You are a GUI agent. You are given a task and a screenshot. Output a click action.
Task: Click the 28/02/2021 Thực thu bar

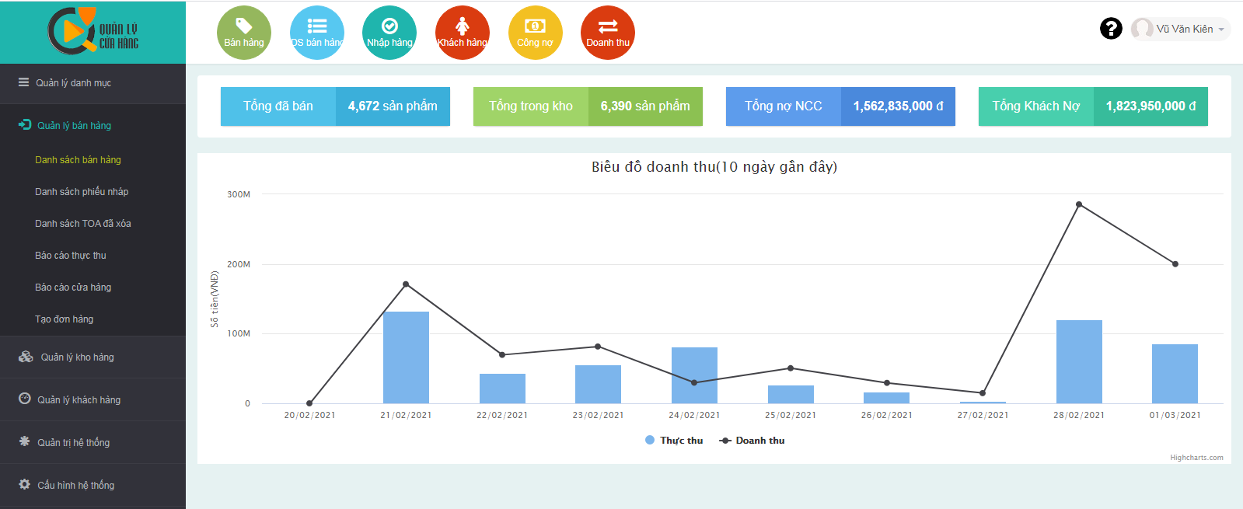(x=1079, y=361)
